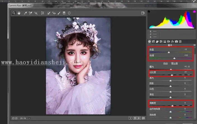Toggle shadow clipping warning on histogram
197x124 pixels.
pos(149,11)
